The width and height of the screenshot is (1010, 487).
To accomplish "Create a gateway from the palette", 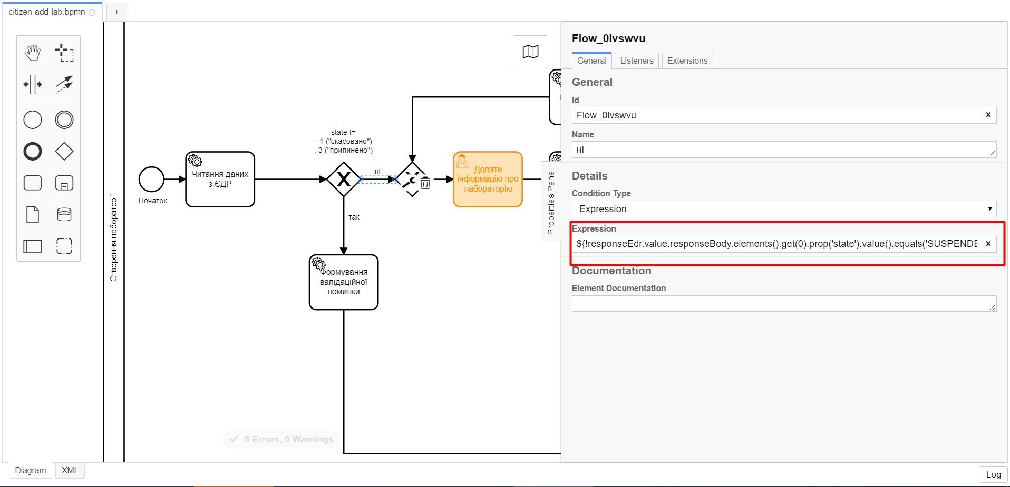I will [x=64, y=152].
